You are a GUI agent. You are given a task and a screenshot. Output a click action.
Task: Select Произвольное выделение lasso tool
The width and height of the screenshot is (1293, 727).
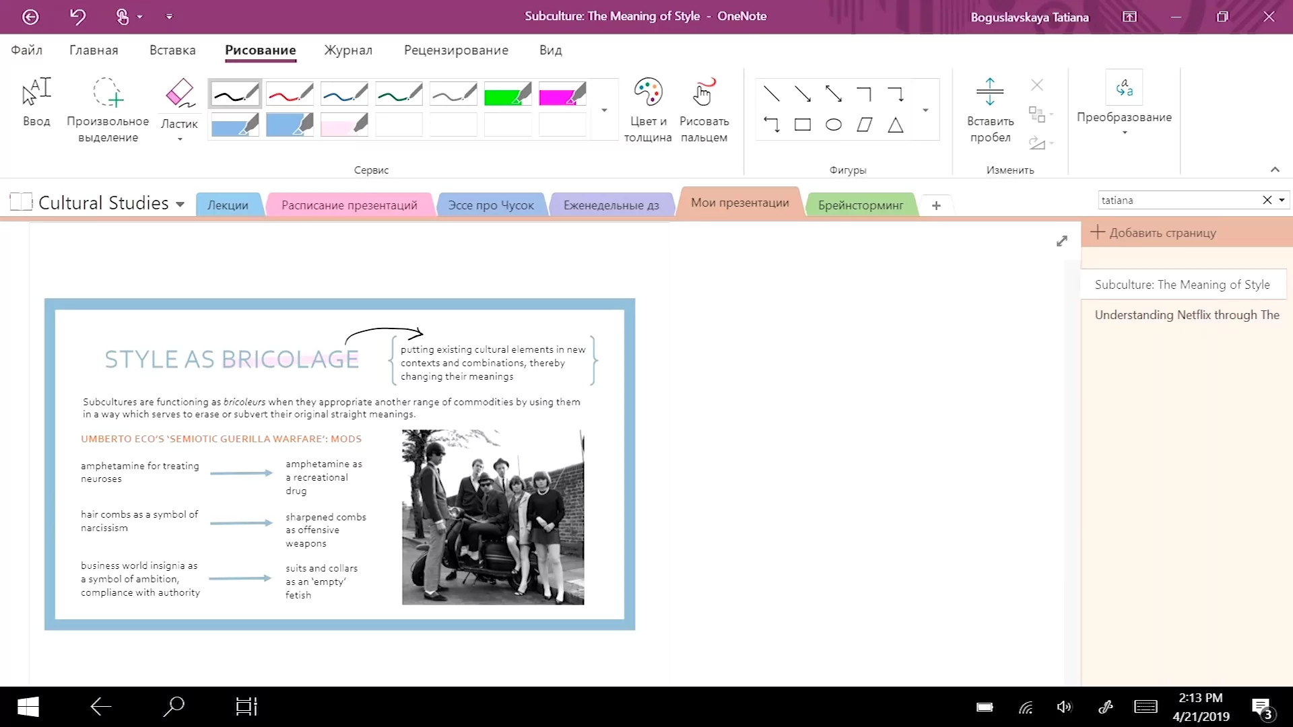tap(108, 110)
